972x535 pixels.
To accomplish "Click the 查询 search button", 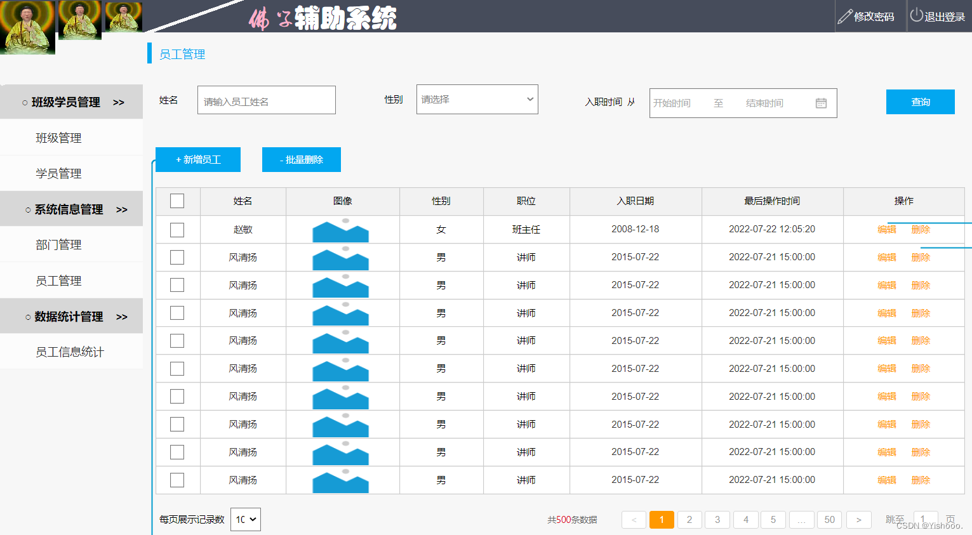I will coord(920,102).
